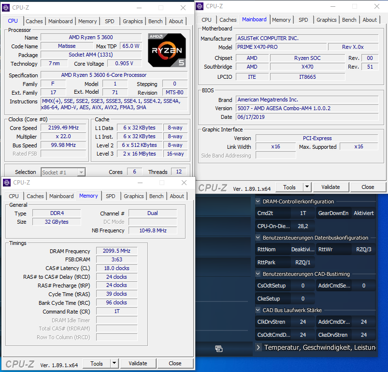
Task: Click the Level 3 cache 2 x 16 MBytes value
Action: 140,154
